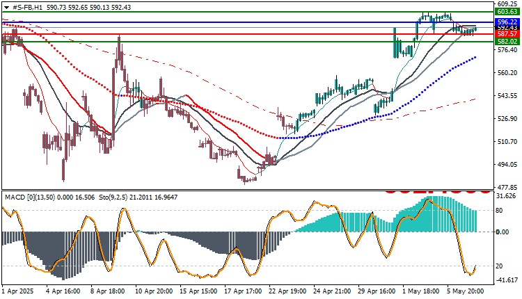This screenshot has height=299, width=522.
Task: Click the 526.90 price scale value
Action: (x=507, y=119)
